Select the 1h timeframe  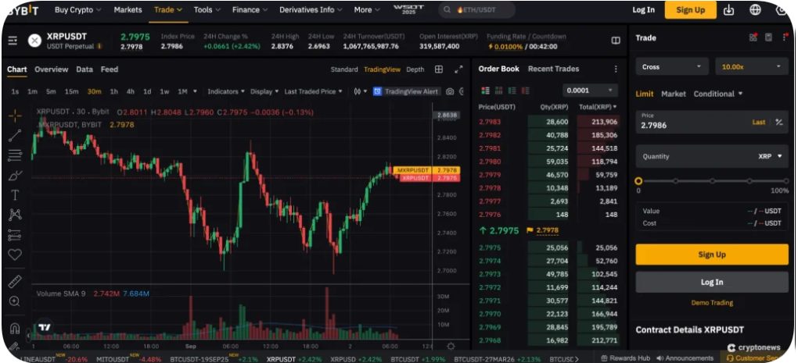click(x=114, y=92)
